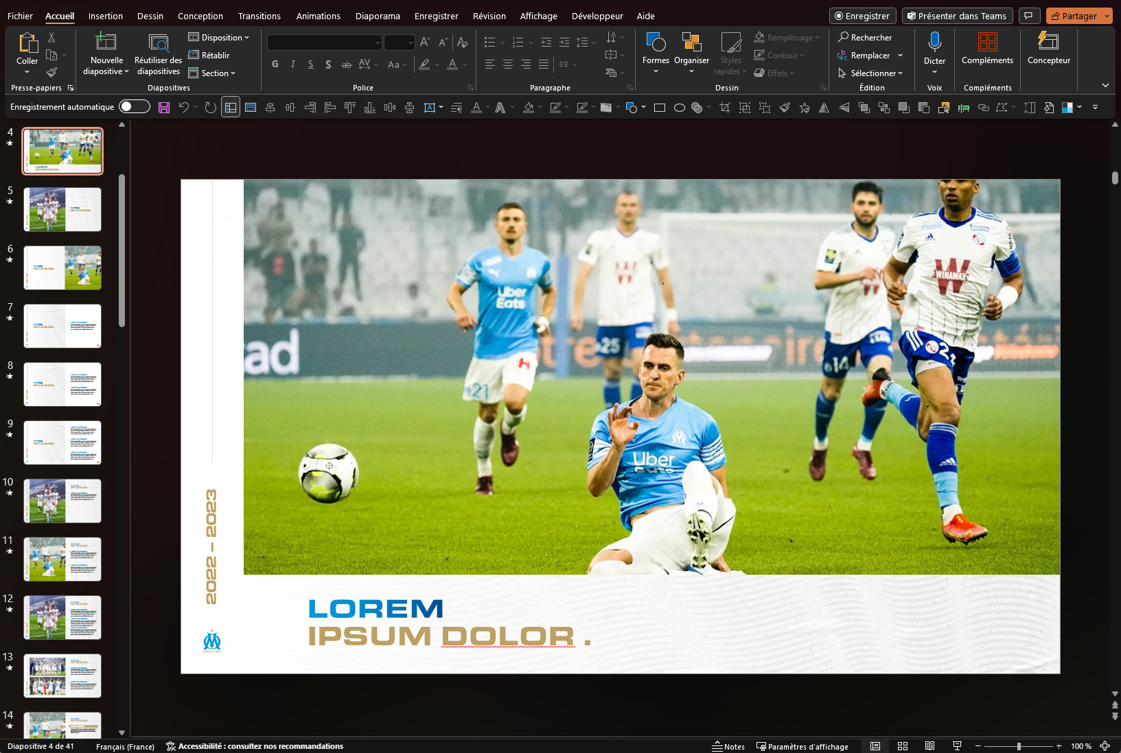Open the font size combo box
1121x753 pixels.
(x=400, y=43)
